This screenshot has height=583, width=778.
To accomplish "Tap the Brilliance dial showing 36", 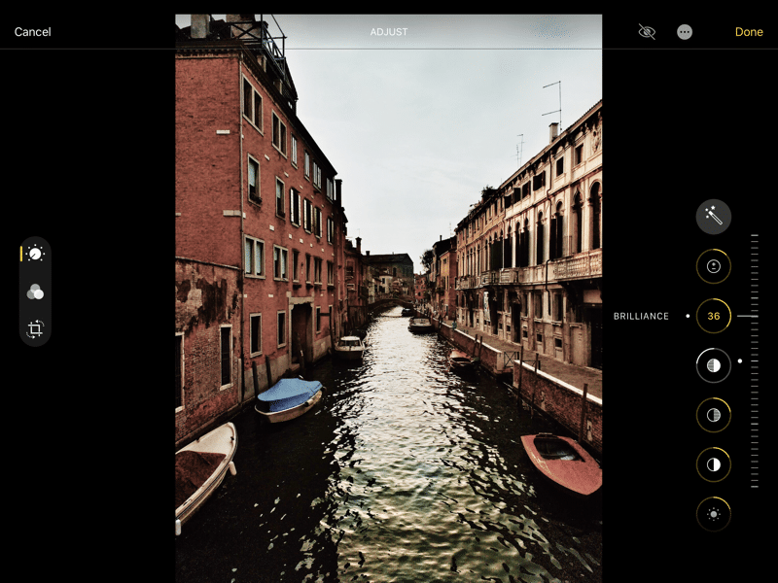I will point(714,316).
